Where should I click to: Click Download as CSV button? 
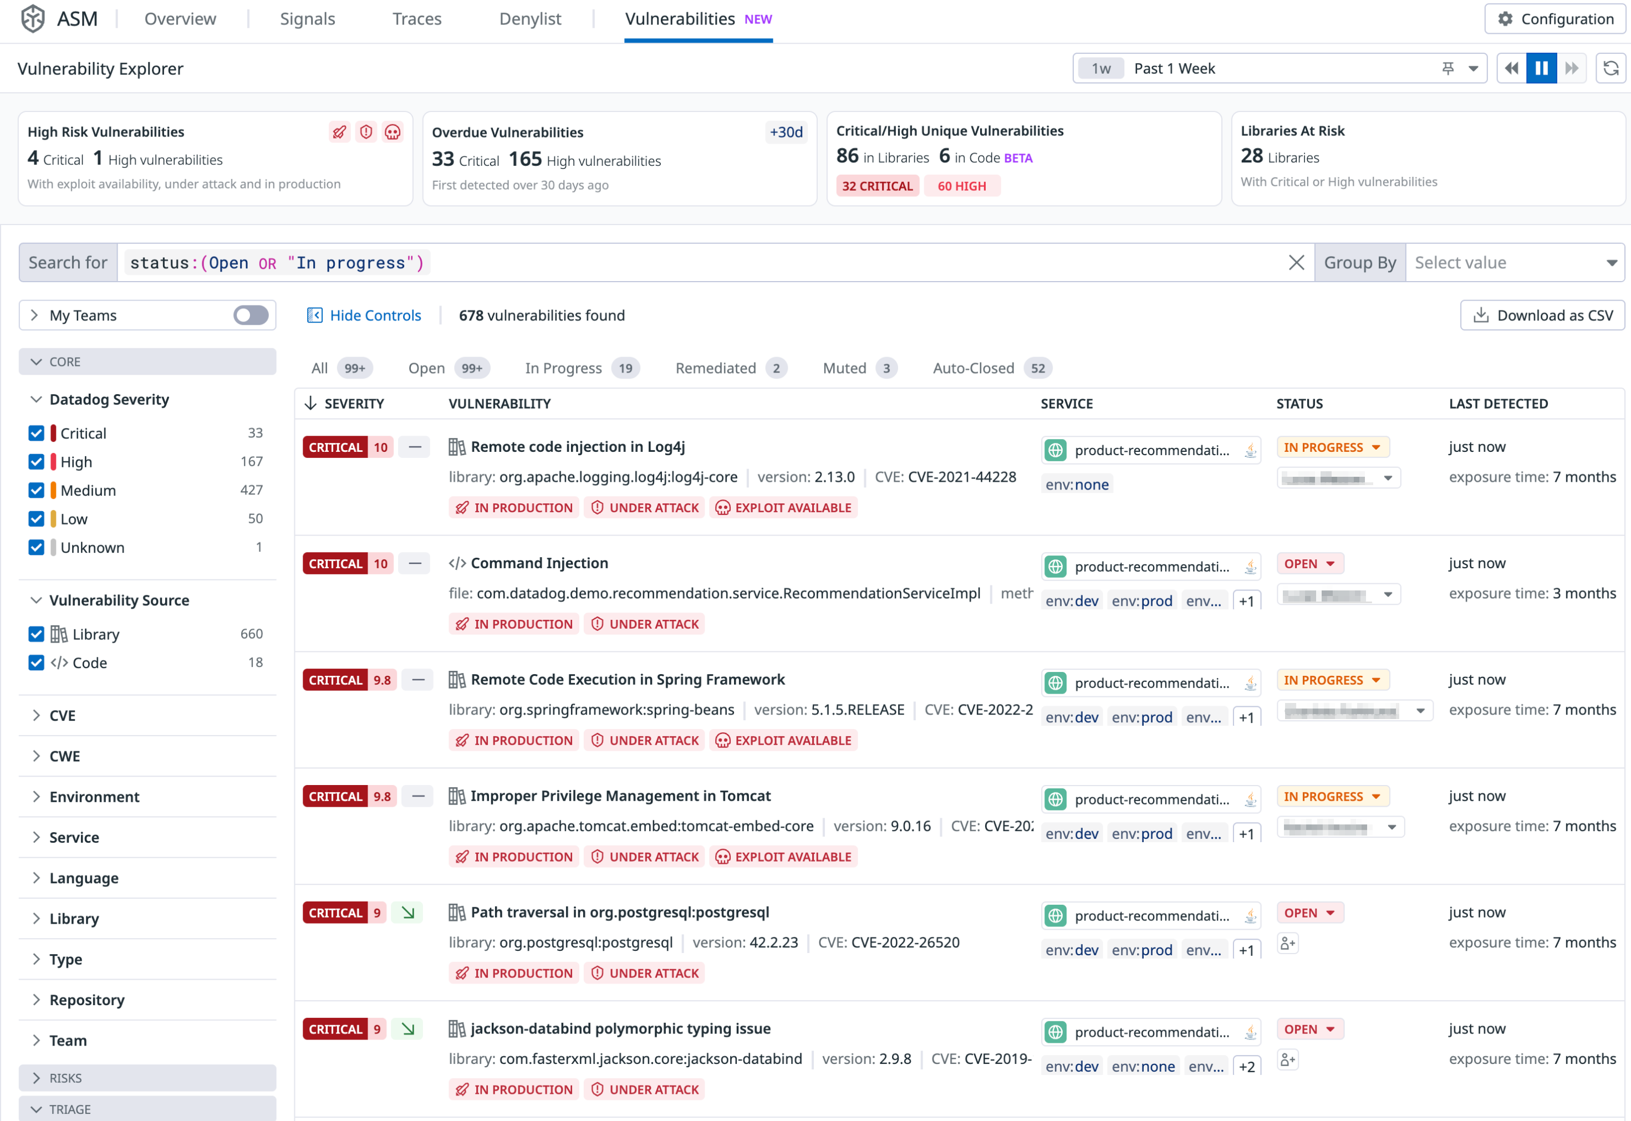click(1542, 315)
